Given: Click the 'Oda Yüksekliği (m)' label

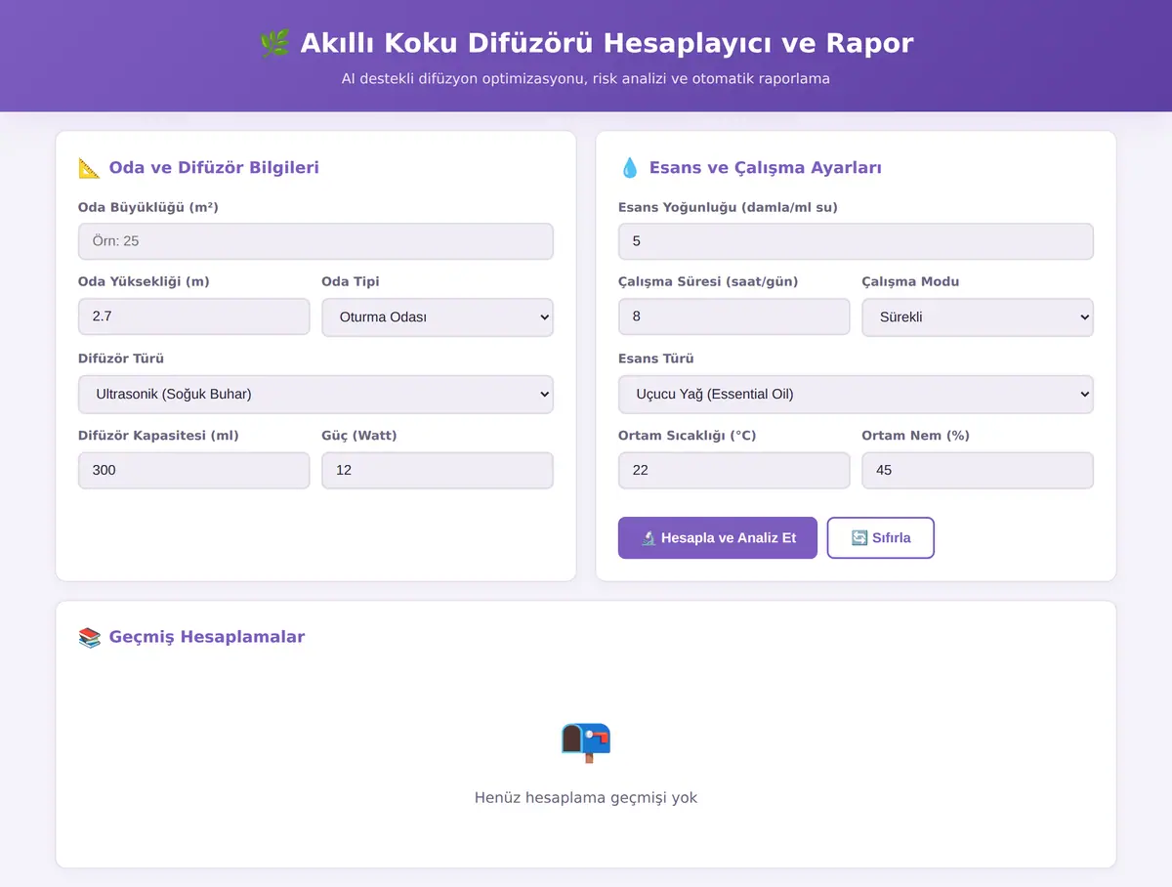Looking at the screenshot, I should (x=144, y=281).
